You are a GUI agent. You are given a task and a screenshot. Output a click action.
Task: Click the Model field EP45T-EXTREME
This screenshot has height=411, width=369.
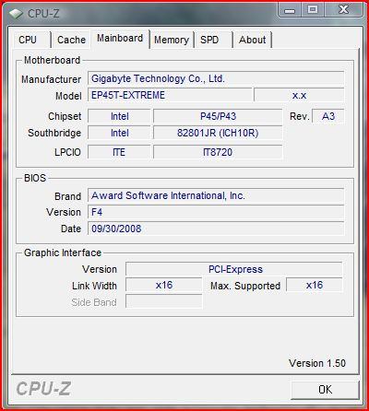coord(170,95)
